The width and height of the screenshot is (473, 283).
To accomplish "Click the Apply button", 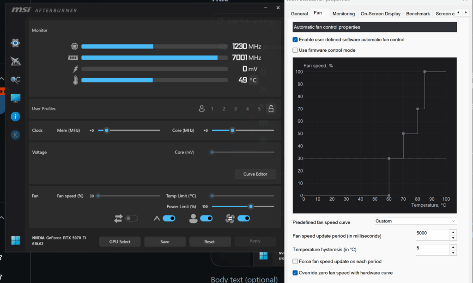I will coord(255,241).
